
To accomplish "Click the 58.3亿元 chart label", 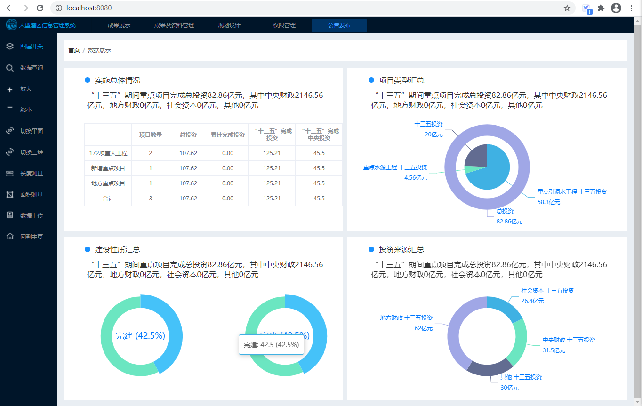I will click(549, 202).
